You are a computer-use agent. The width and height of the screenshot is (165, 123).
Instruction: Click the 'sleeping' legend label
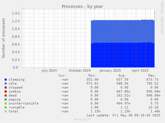pos(17,80)
